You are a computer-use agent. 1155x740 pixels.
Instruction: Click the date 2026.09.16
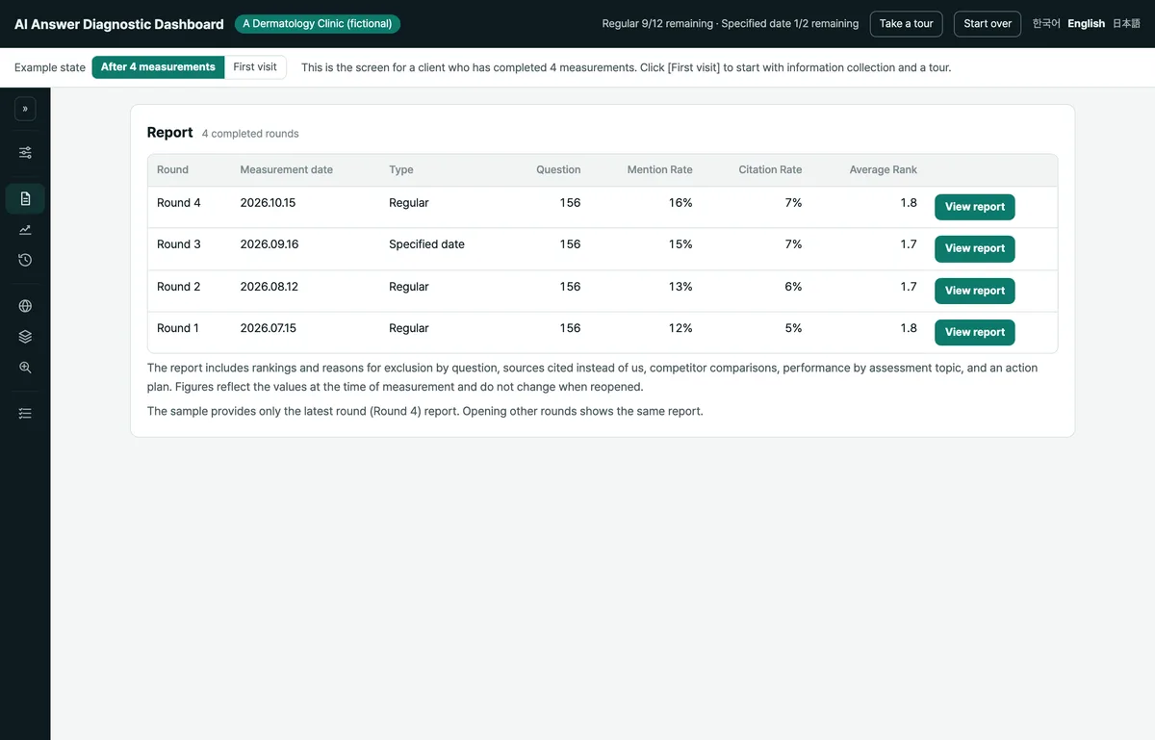click(269, 244)
